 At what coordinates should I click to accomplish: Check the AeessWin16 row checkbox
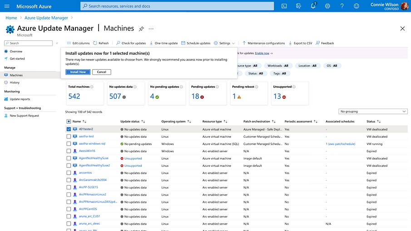coord(69,151)
